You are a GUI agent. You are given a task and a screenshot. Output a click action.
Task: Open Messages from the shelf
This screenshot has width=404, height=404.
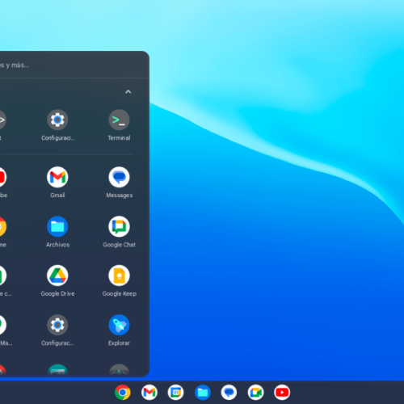(229, 393)
